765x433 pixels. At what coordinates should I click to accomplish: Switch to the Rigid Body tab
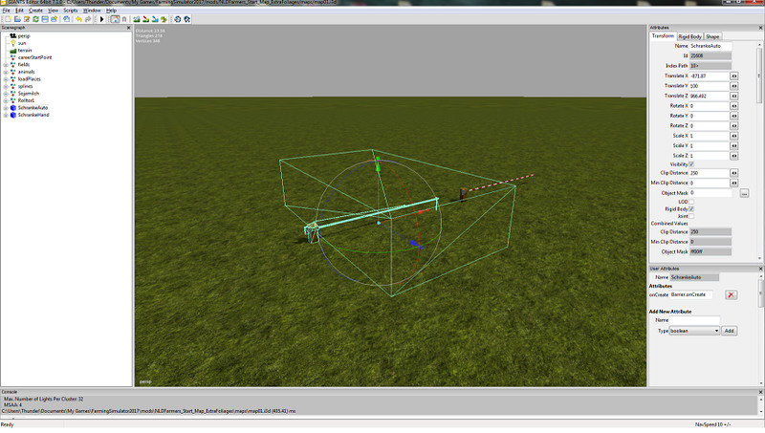[692, 36]
